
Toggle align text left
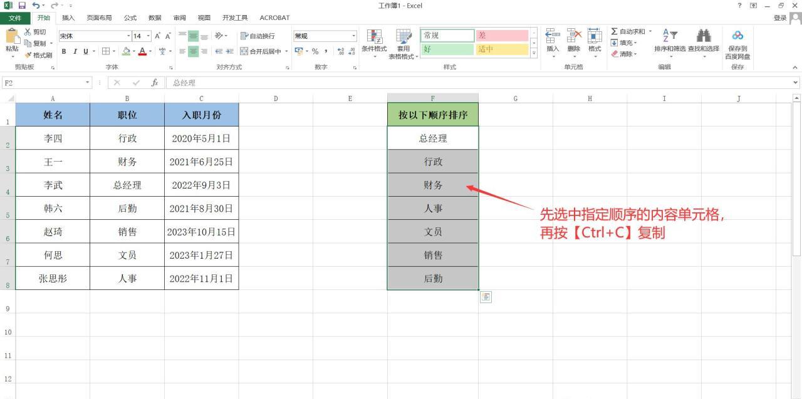click(183, 51)
